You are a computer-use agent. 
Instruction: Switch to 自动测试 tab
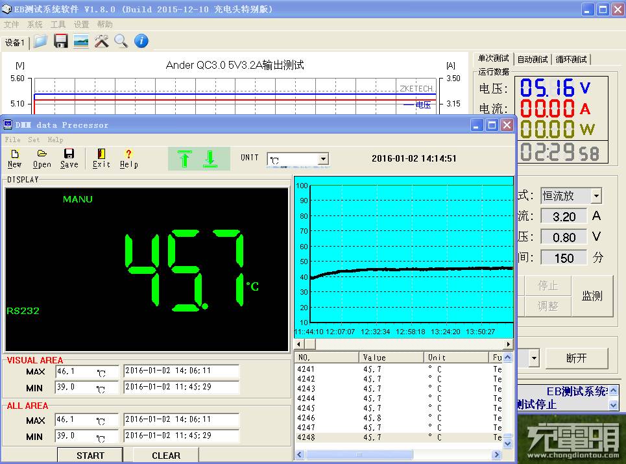(x=533, y=60)
